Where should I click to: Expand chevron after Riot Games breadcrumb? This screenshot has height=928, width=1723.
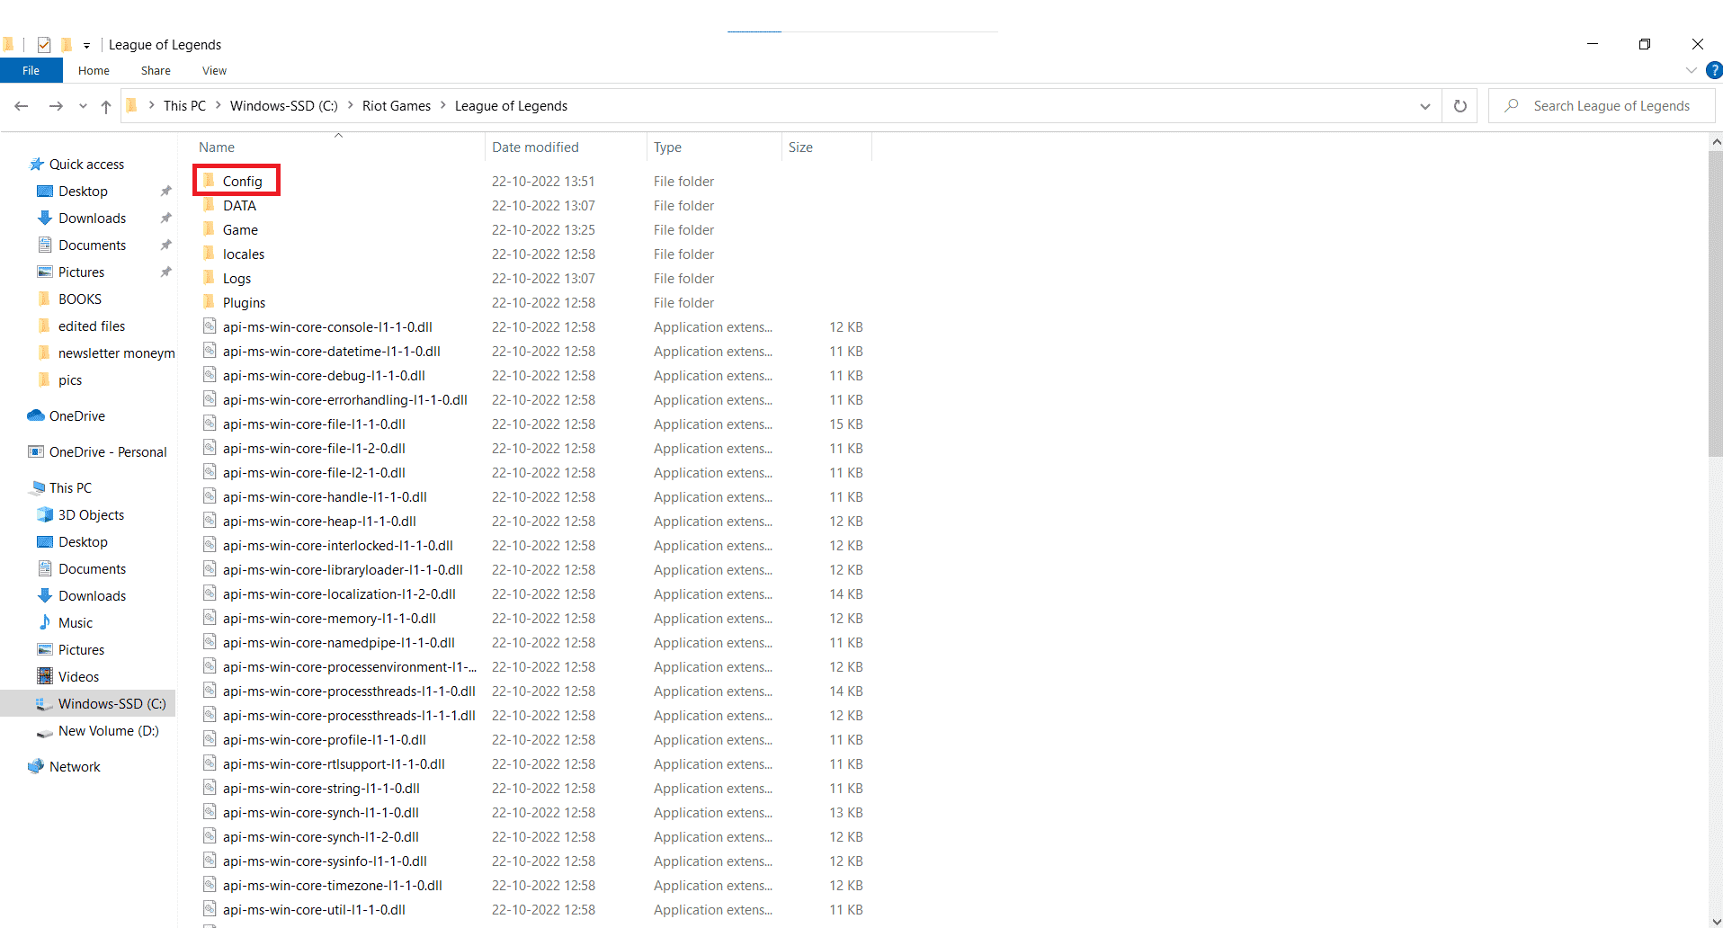pyautogui.click(x=443, y=106)
